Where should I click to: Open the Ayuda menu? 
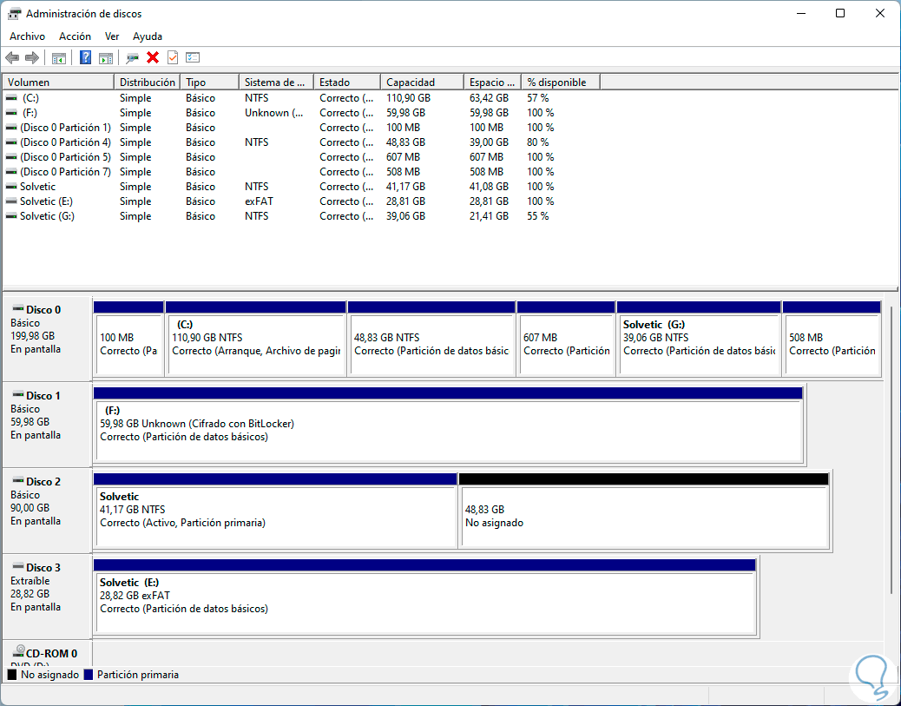(x=147, y=36)
